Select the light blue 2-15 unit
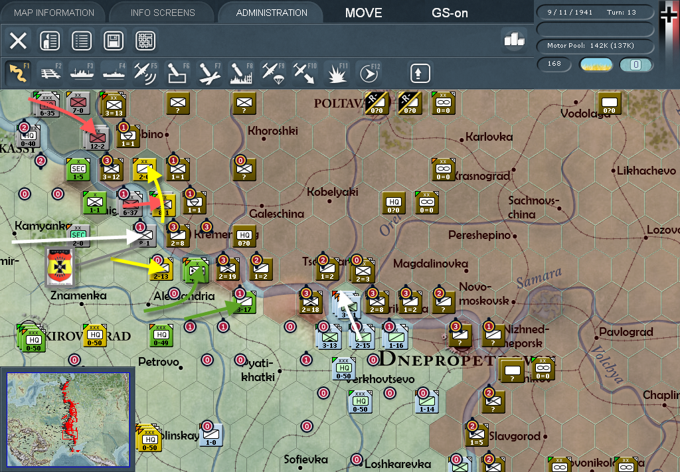 [x=363, y=337]
